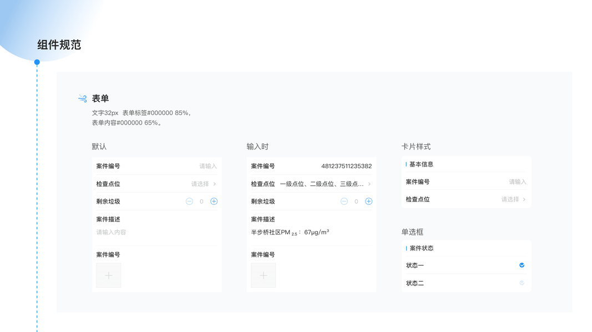
Task: Click the 卡片样式 column label
Action: (x=416, y=147)
